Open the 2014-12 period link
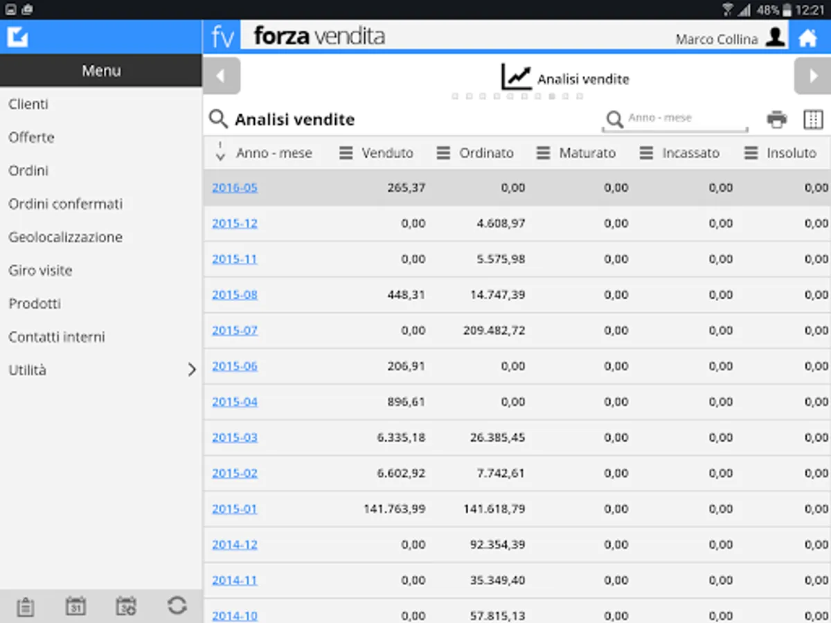 (x=235, y=545)
